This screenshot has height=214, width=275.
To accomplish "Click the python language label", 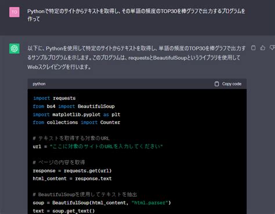I will tap(39, 84).
